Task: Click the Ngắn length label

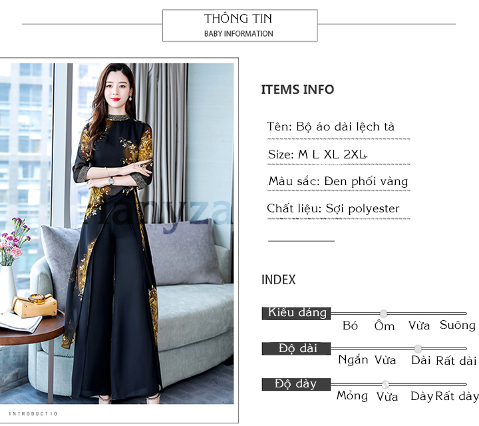Action: [353, 360]
